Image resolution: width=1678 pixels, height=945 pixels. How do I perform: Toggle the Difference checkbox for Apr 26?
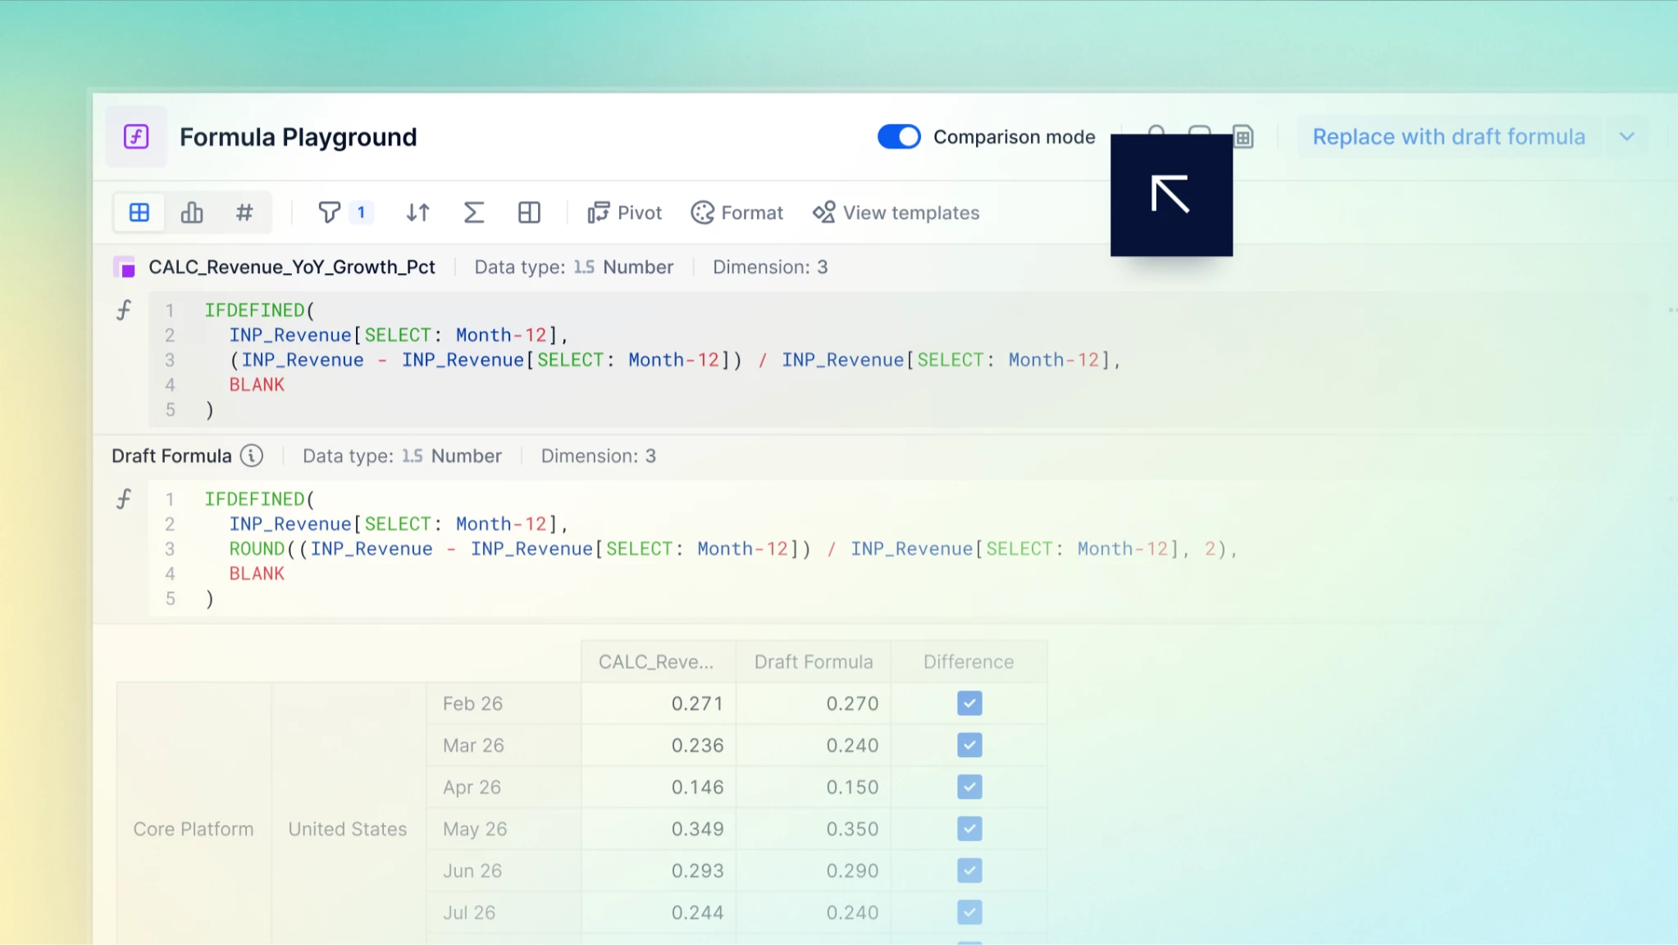[x=969, y=787]
